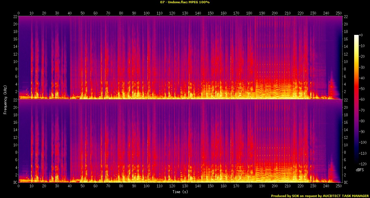Click the DC label on the right frequency axis
Image resolution: width=370 pixels, height=198 pixels.
coord(346,182)
